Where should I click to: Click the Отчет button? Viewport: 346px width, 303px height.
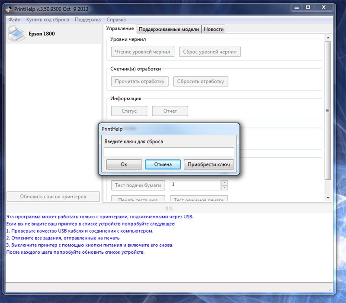pyautogui.click(x=170, y=111)
